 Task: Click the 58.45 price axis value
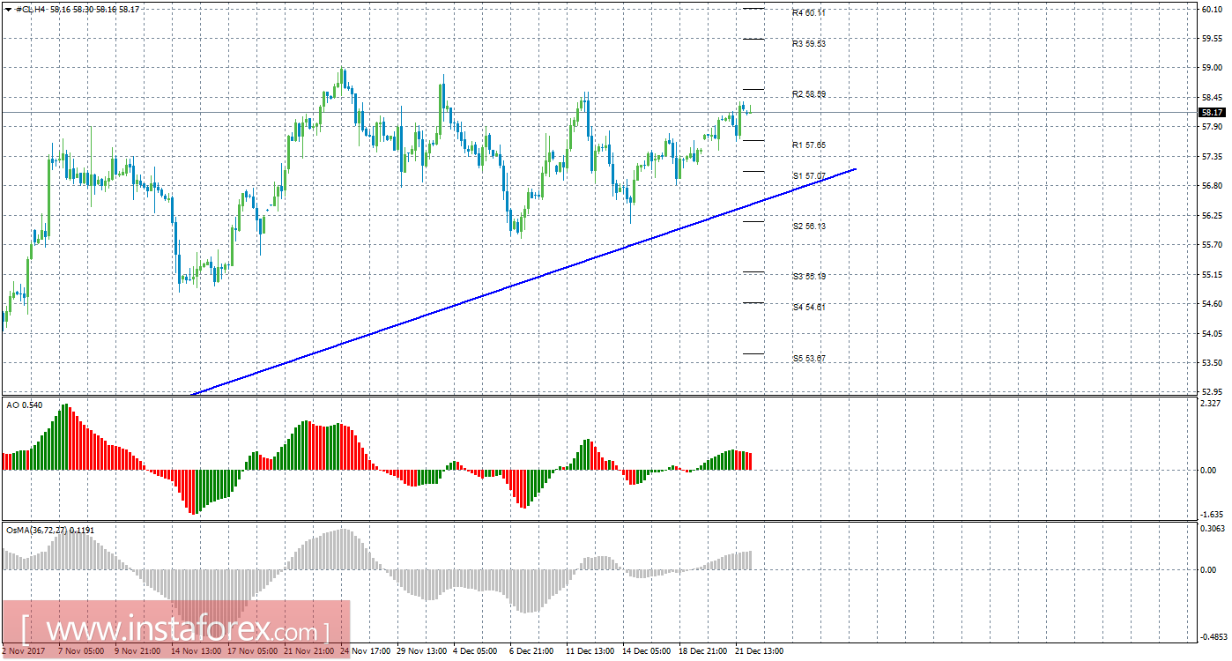[1211, 97]
